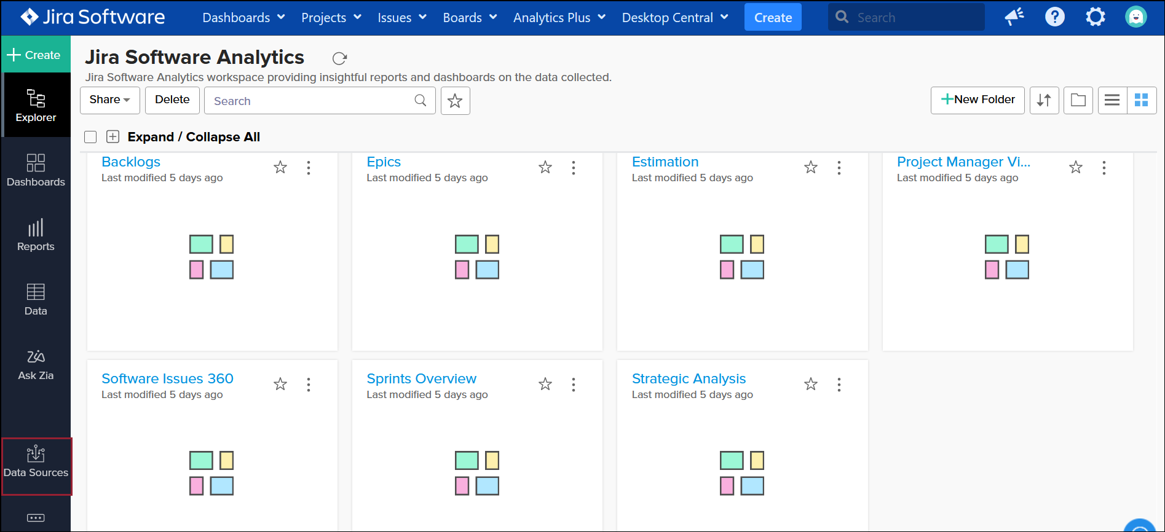Open Ask Zia assistant
The image size is (1165, 532).
(x=36, y=365)
